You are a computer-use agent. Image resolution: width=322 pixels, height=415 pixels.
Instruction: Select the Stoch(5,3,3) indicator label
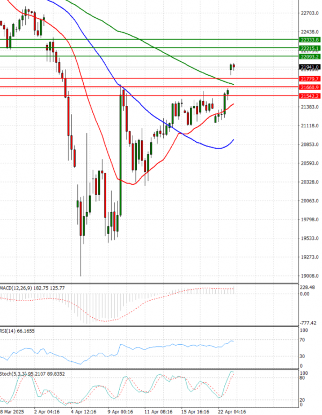[32, 374]
